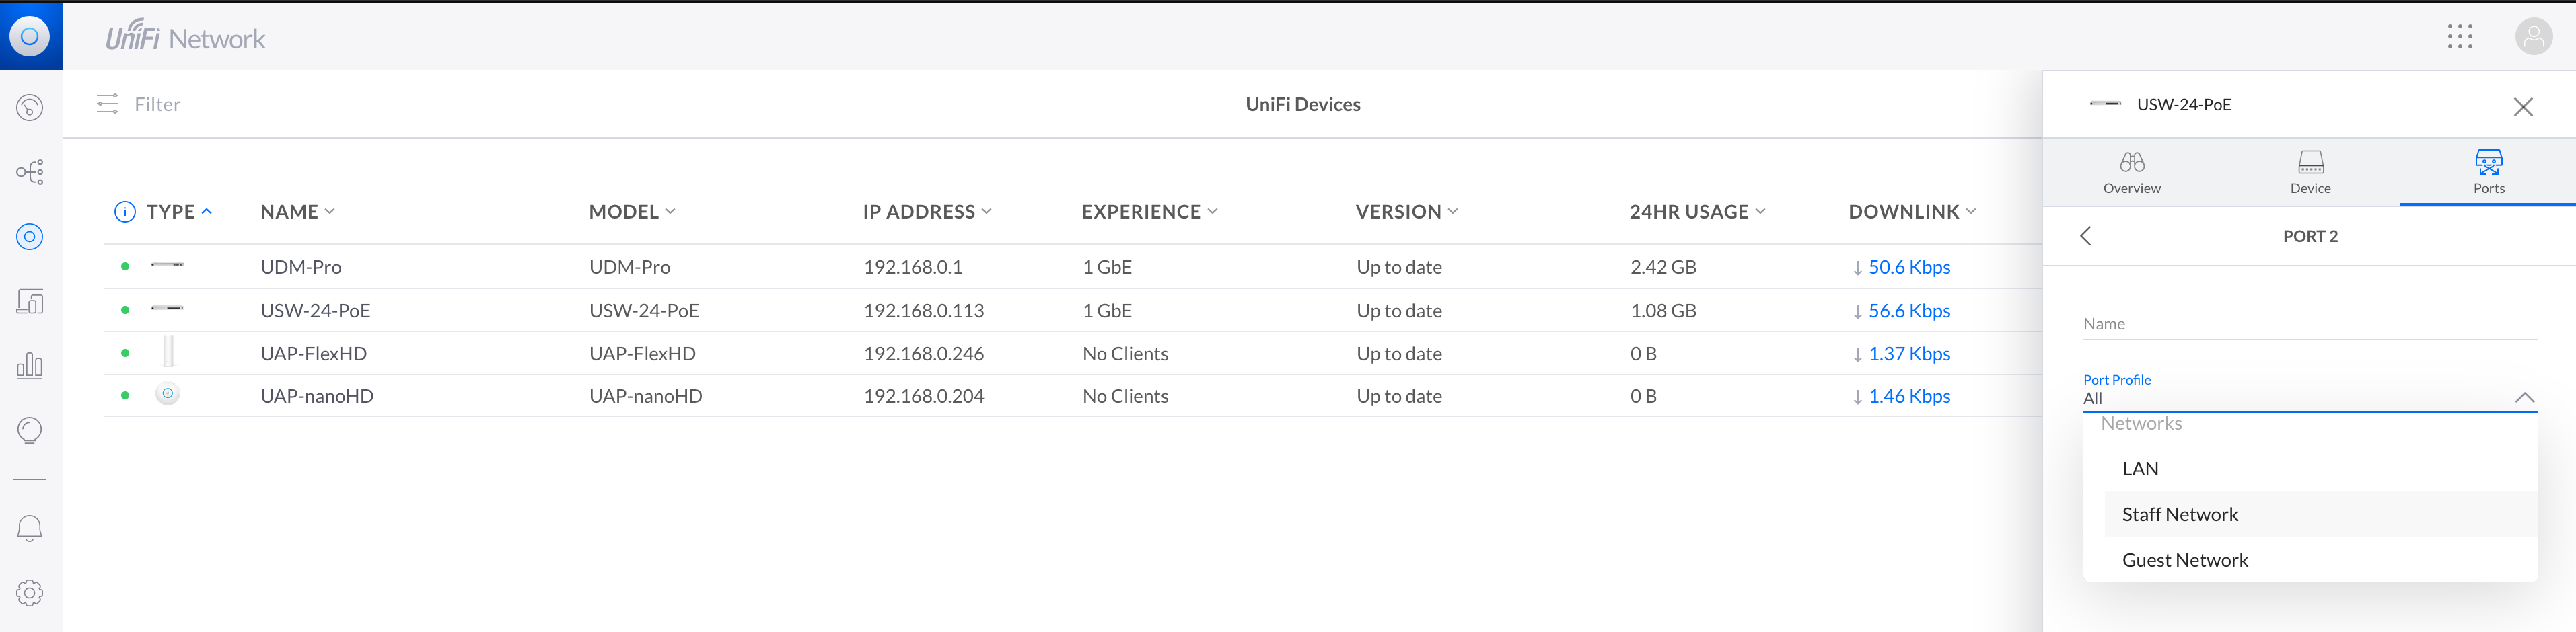The image size is (2576, 632).
Task: Select the UDM-Pro name cell
Action: click(301, 266)
